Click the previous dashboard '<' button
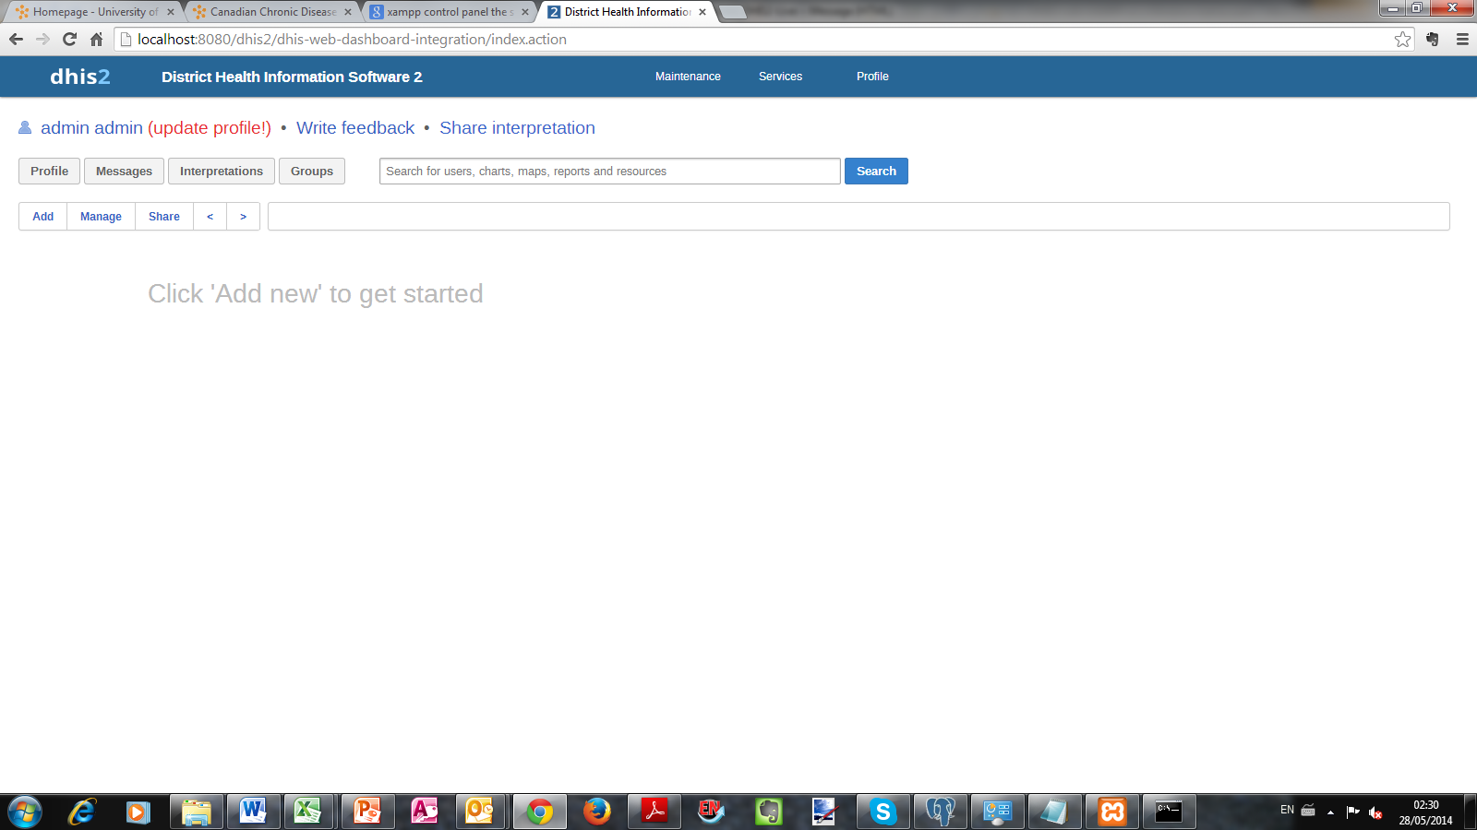Image resolution: width=1477 pixels, height=830 pixels. 210,217
